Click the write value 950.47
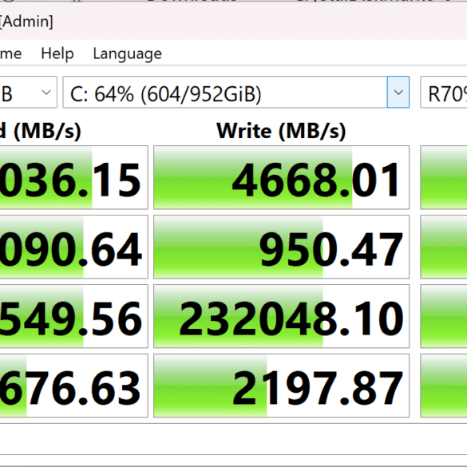The width and height of the screenshot is (467, 467). [282, 247]
